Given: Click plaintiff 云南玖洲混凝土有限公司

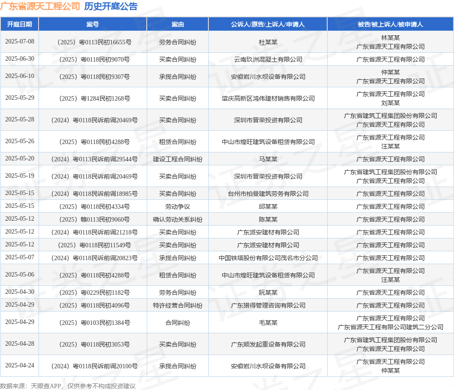Looking at the screenshot, I should tap(268, 59).
